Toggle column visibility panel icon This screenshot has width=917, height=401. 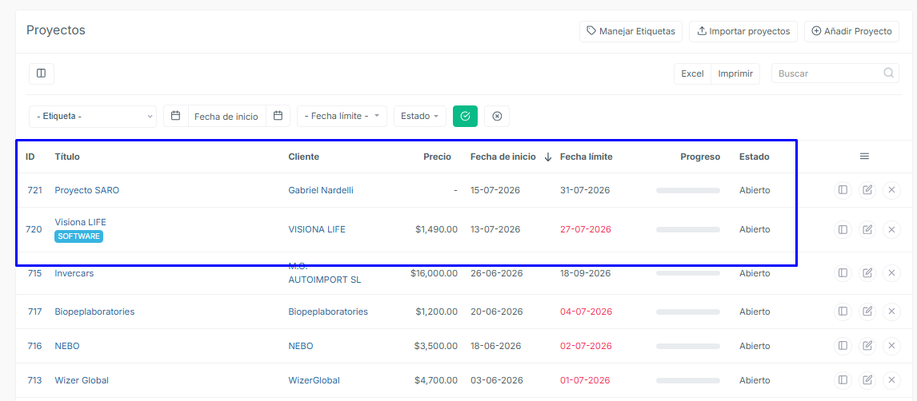(x=42, y=73)
